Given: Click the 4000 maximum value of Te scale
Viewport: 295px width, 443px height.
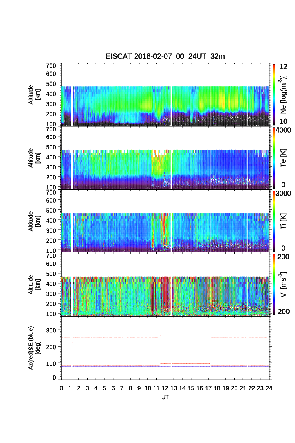Looking at the screenshot, I should coord(283,130).
